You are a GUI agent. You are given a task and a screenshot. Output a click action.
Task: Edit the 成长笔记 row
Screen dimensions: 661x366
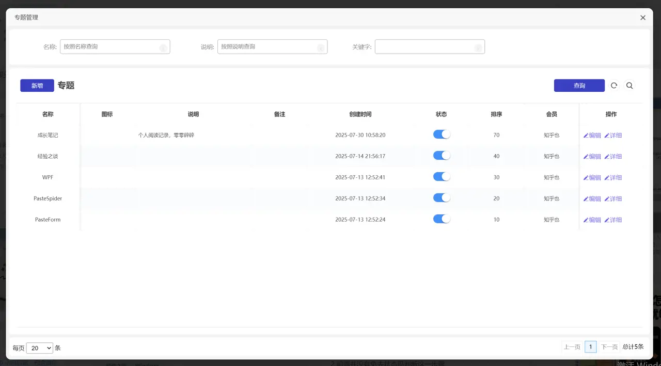pyautogui.click(x=592, y=136)
